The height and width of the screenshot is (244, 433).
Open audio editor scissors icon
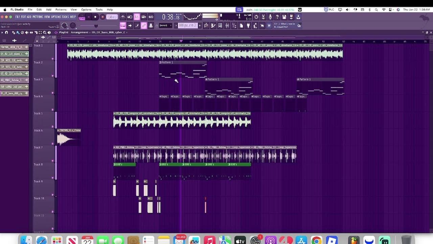click(x=263, y=17)
